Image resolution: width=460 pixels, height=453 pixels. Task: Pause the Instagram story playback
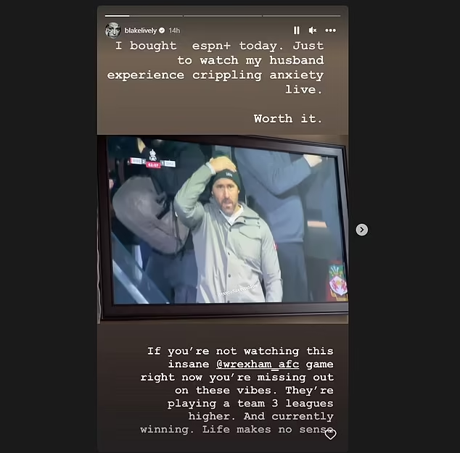297,30
